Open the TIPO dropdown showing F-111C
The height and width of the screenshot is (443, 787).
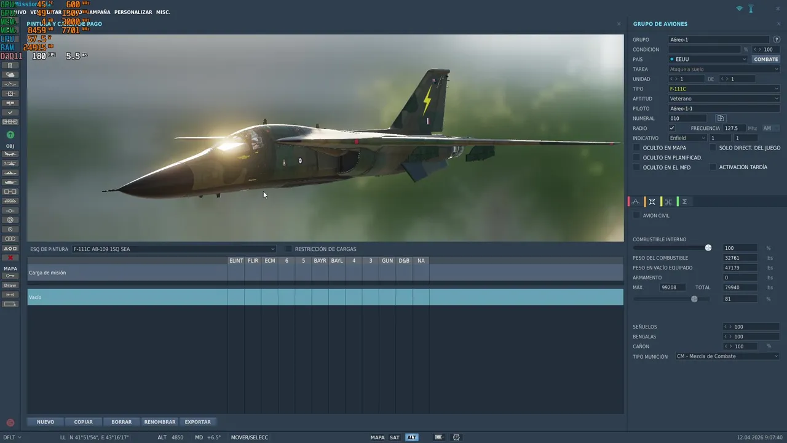[x=724, y=89]
